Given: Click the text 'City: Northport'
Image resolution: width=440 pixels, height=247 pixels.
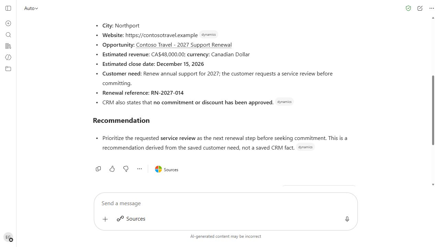Looking at the screenshot, I should (121, 26).
